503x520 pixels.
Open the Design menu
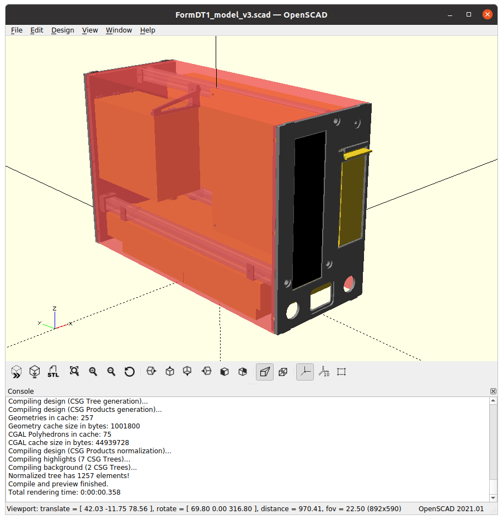pos(63,30)
